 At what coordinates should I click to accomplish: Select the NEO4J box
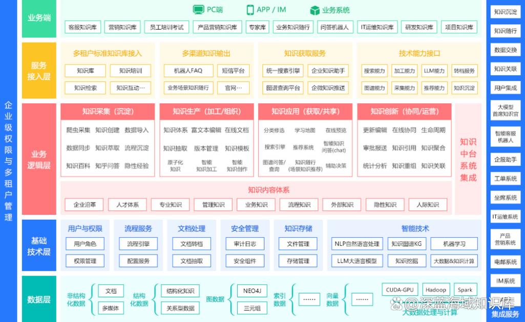coord(252,291)
